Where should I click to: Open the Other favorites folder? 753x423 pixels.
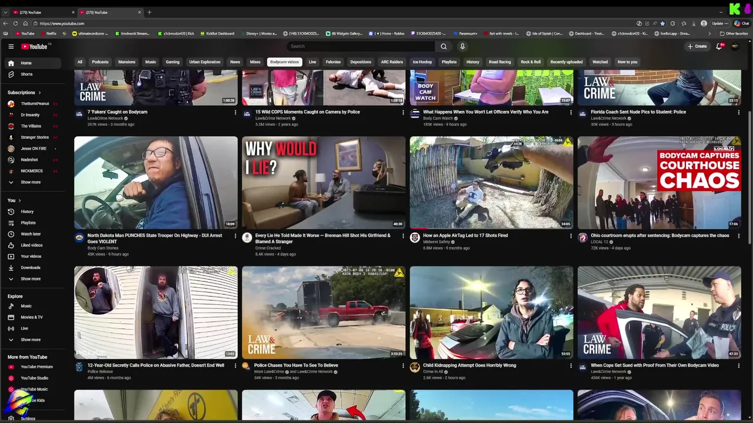pos(734,33)
